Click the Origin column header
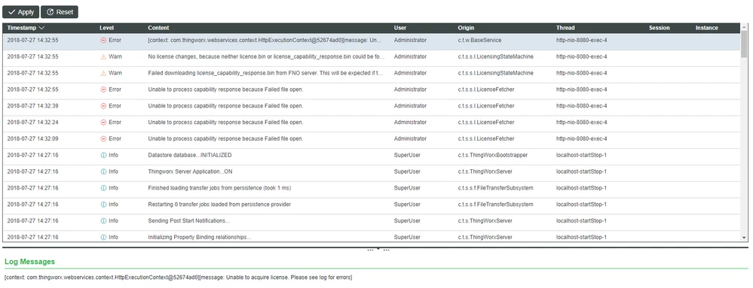Viewport: 753px width, 288px height. tap(466, 28)
